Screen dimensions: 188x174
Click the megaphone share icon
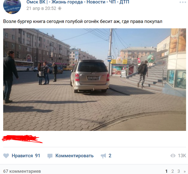(103, 156)
